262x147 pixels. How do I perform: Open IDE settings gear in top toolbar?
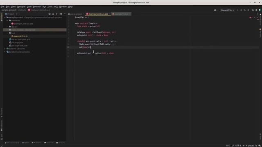pyautogui.click(x=256, y=10)
